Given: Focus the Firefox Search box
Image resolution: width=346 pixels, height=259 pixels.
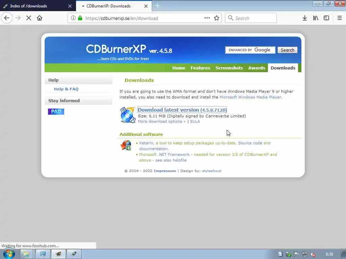Looking at the screenshot, I should [x=251, y=18].
